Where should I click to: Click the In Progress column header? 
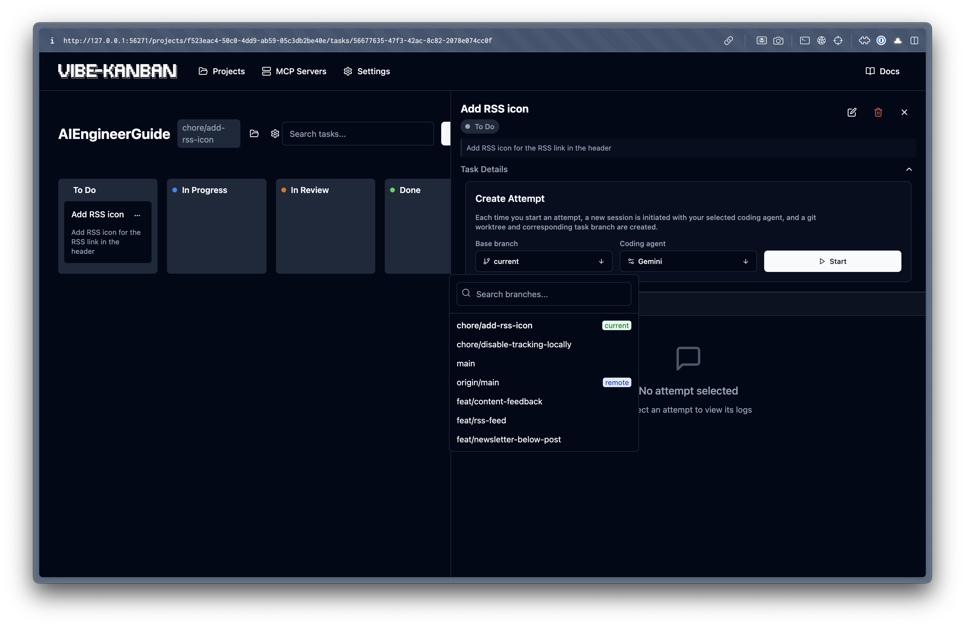tap(204, 190)
